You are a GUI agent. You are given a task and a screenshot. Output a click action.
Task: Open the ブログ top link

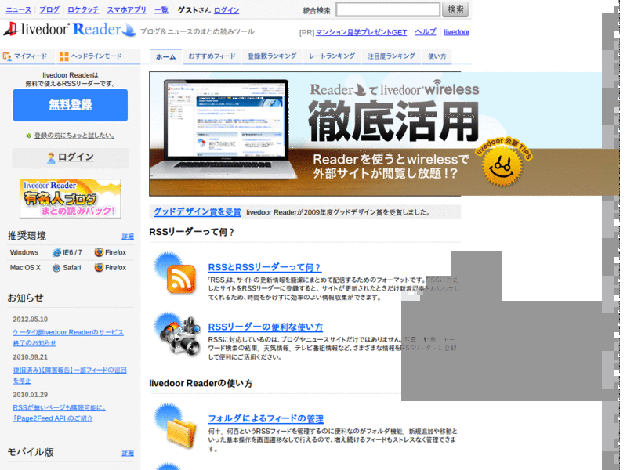[x=49, y=10]
